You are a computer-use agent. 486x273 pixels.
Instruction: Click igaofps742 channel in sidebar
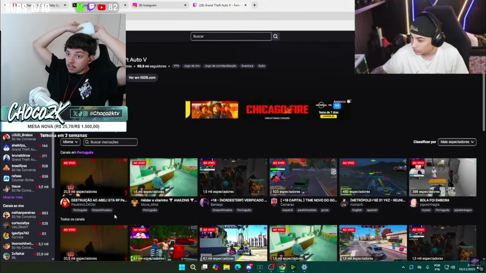click(x=26, y=235)
